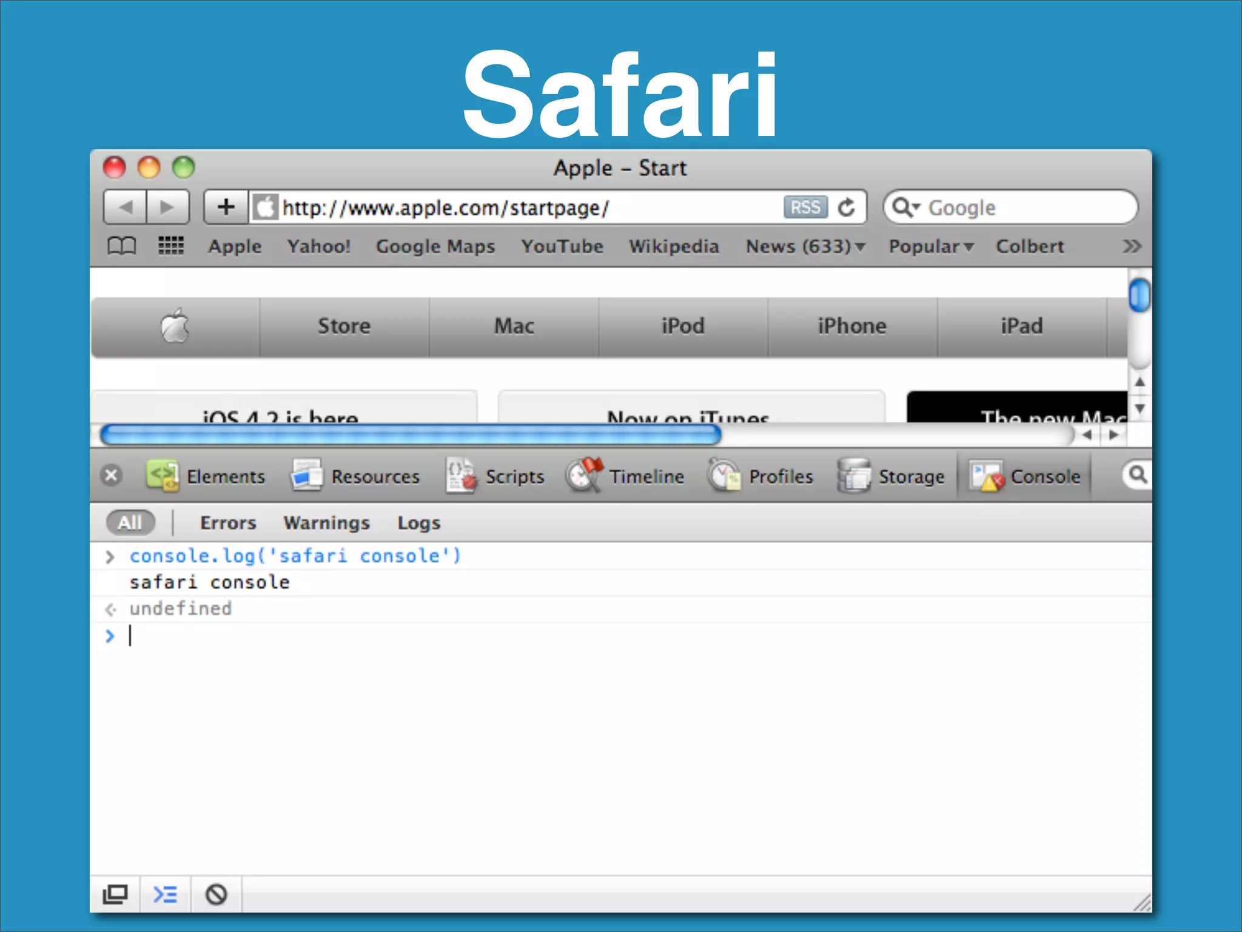This screenshot has height=932, width=1242.
Task: Open the Colbert bookmark
Action: coord(1030,246)
